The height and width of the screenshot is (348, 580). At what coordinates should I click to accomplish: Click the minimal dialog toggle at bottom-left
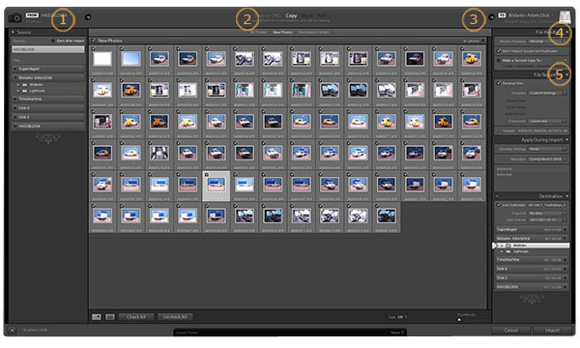click(12, 330)
